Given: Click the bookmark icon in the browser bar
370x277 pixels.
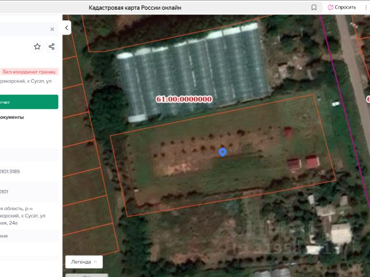Looking at the screenshot, I should click(314, 8).
